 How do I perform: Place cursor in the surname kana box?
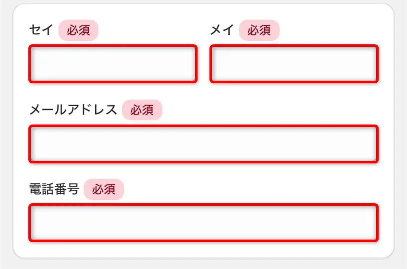(113, 64)
